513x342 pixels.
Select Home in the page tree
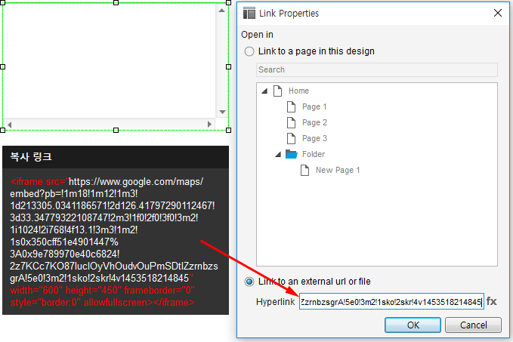(298, 91)
